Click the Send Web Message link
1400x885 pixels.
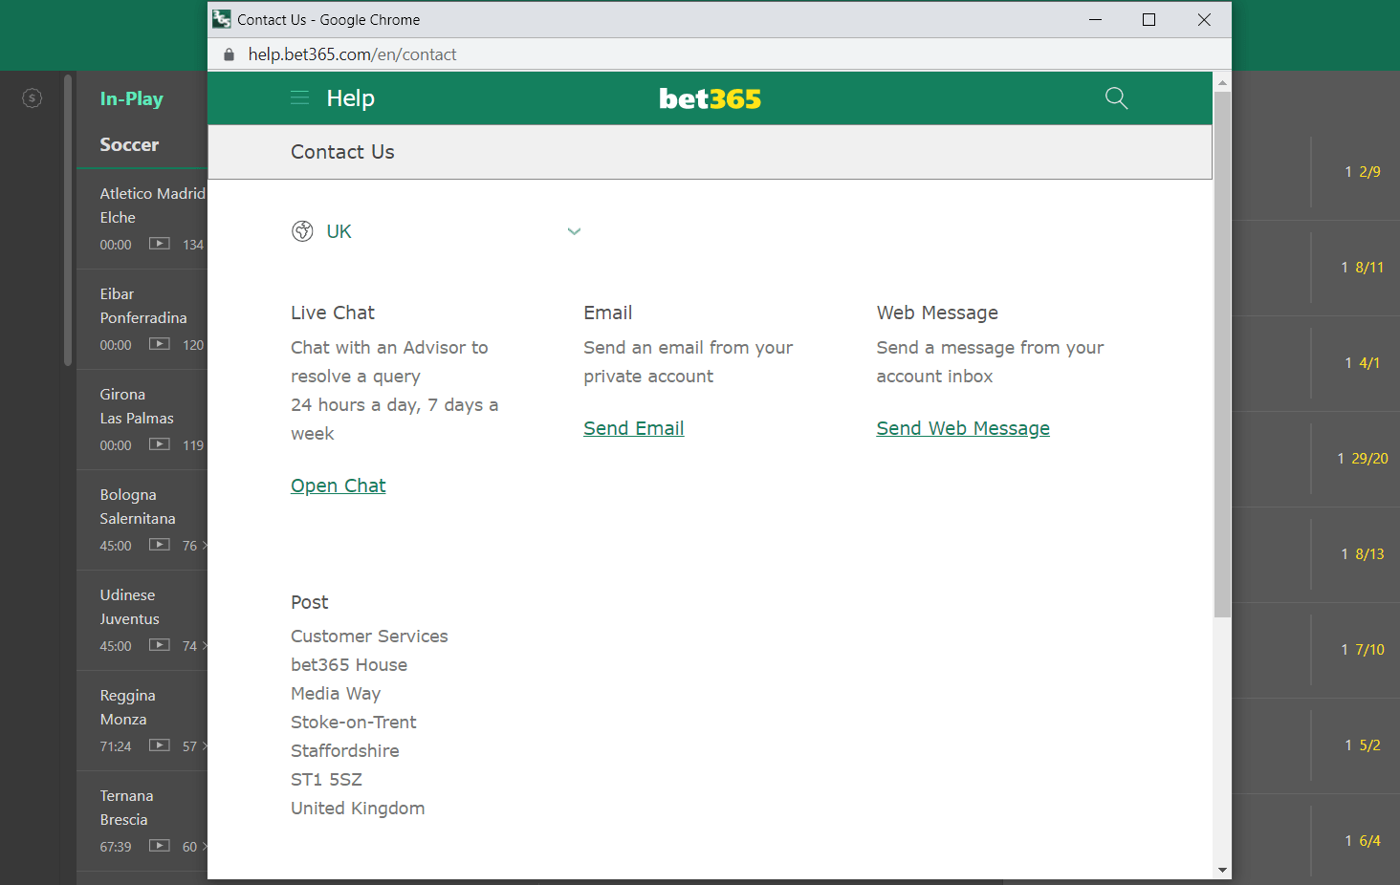coord(963,428)
